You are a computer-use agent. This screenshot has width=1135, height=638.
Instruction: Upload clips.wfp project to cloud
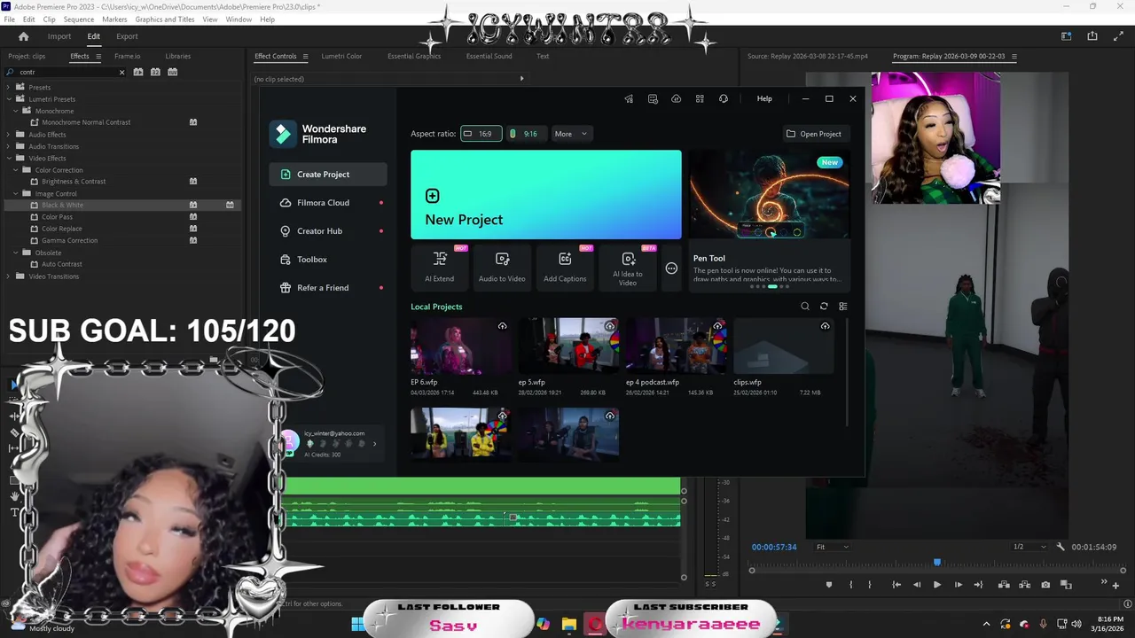(825, 326)
